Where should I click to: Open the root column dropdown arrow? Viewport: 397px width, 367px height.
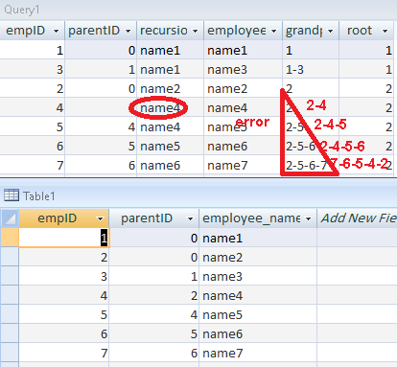point(385,31)
